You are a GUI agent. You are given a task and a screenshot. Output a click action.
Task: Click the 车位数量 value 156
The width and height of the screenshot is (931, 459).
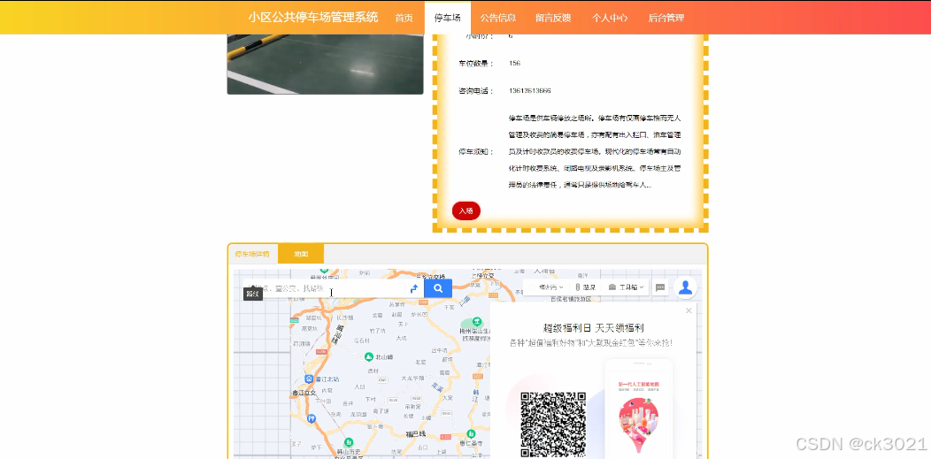pos(515,64)
